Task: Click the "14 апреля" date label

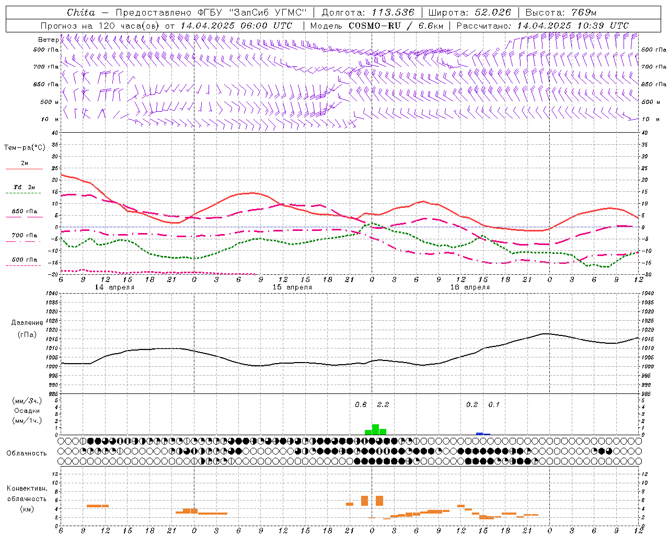Action: point(114,287)
